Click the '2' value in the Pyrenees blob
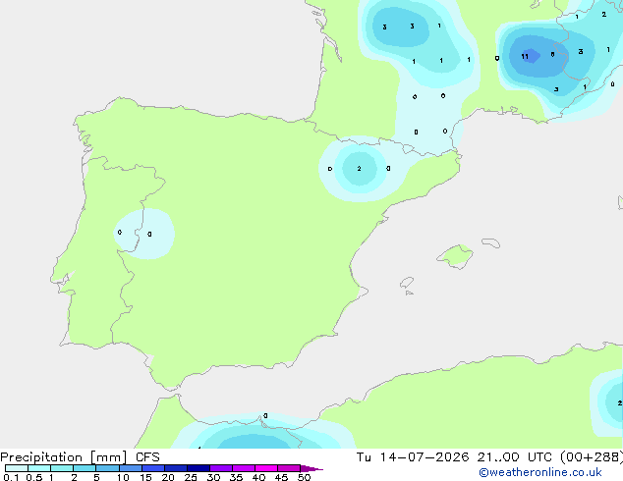This screenshot has width=623, height=481. [x=360, y=169]
